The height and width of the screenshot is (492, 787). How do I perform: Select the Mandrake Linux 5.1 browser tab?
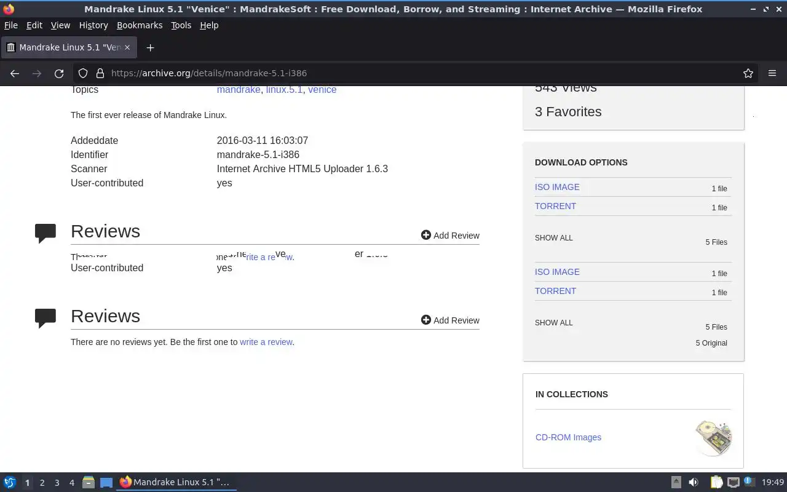[x=69, y=47]
